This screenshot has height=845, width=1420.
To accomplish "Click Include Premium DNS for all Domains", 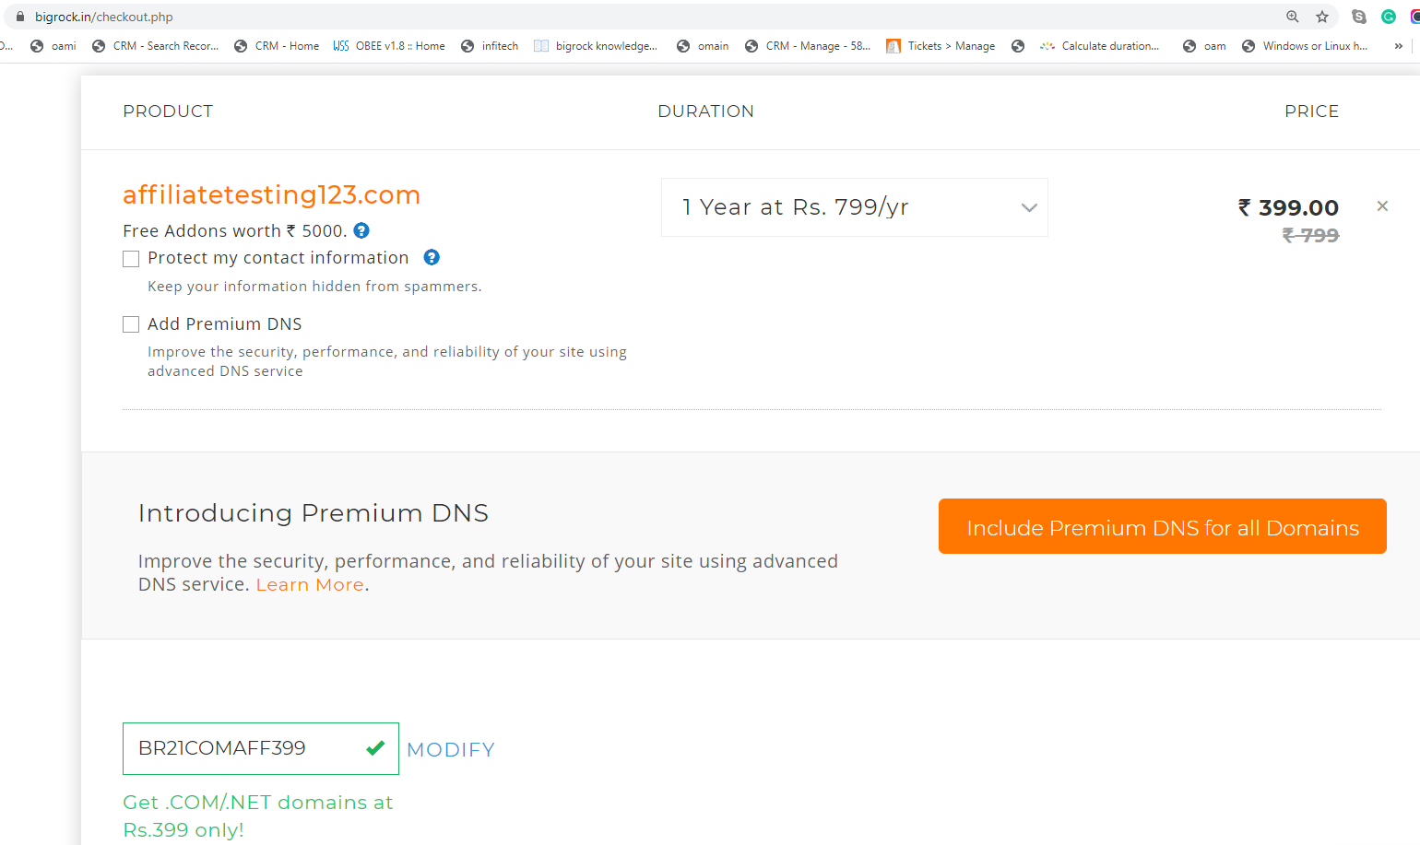I will (1163, 526).
